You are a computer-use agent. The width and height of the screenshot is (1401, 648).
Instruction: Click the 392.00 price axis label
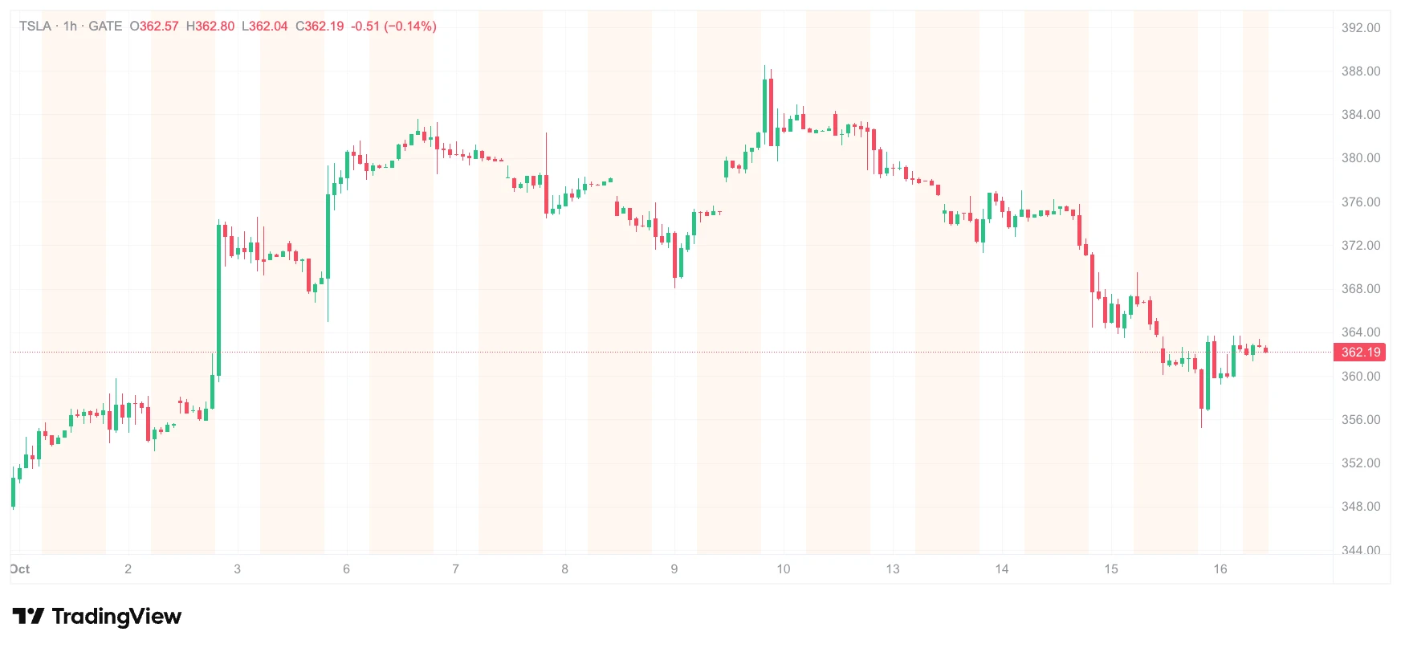pos(1361,27)
